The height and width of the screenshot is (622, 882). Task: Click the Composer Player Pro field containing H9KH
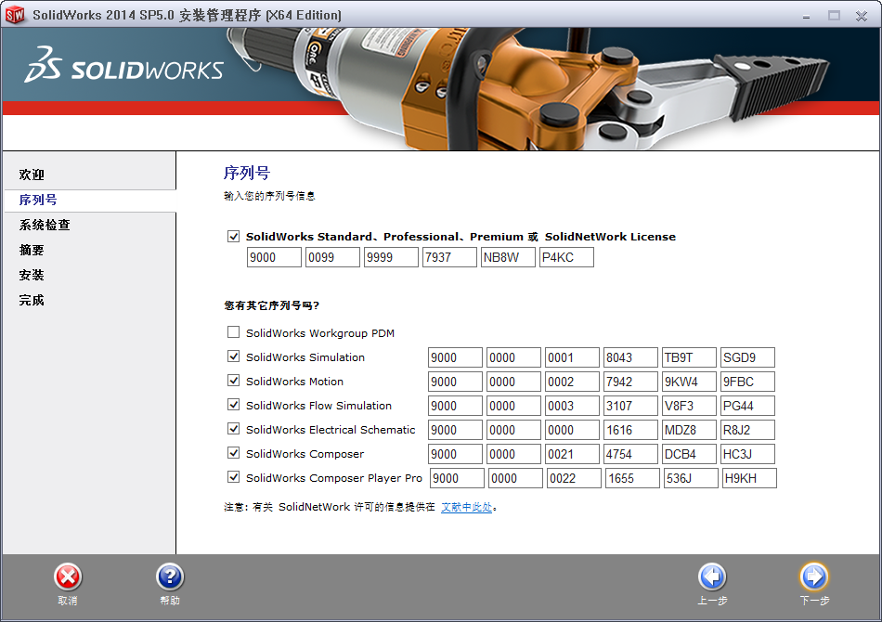tap(749, 479)
